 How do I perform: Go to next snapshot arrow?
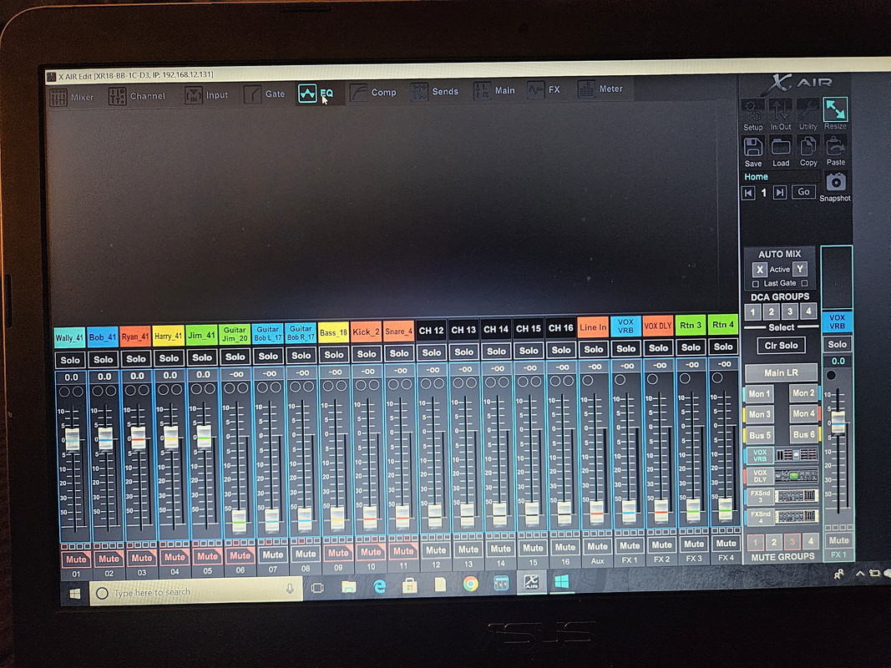click(780, 193)
